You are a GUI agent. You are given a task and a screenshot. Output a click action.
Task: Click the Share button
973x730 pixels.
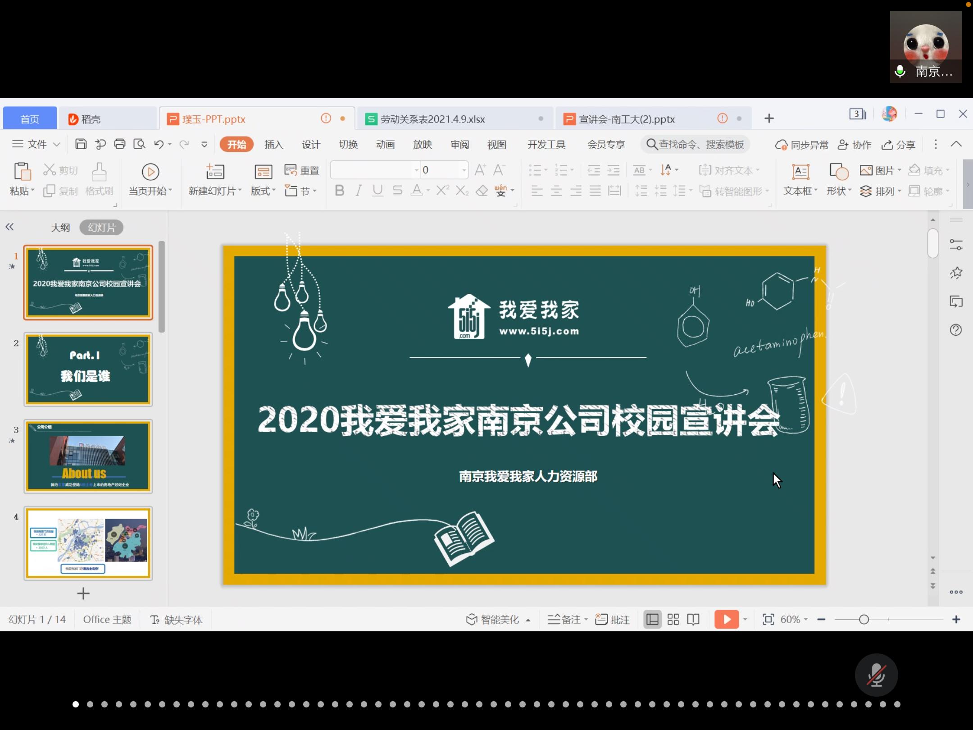pos(898,145)
